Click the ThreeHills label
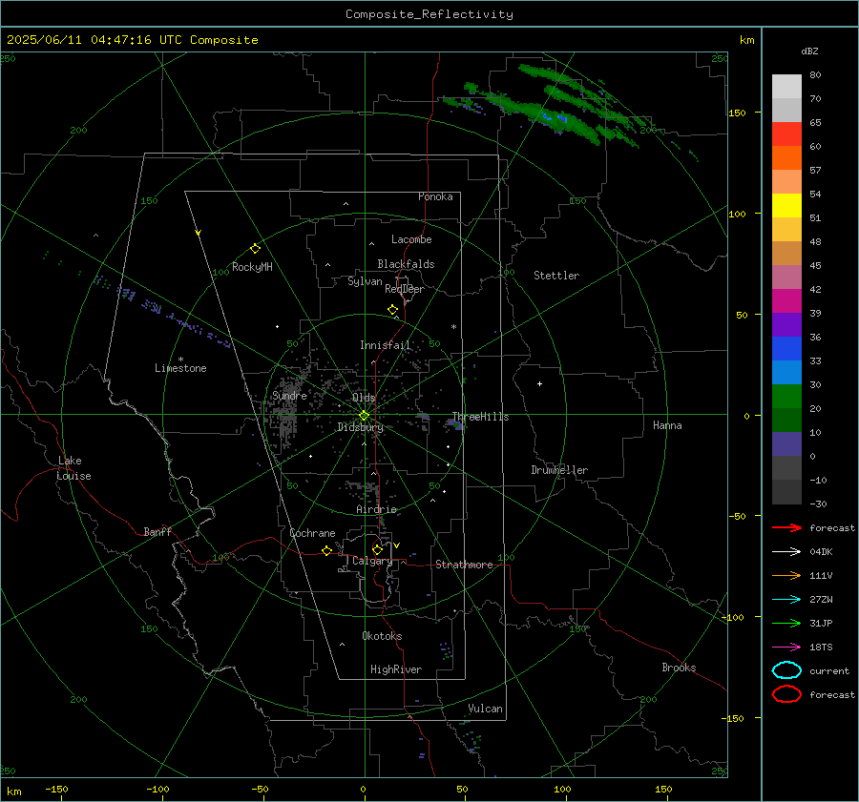 coord(480,417)
